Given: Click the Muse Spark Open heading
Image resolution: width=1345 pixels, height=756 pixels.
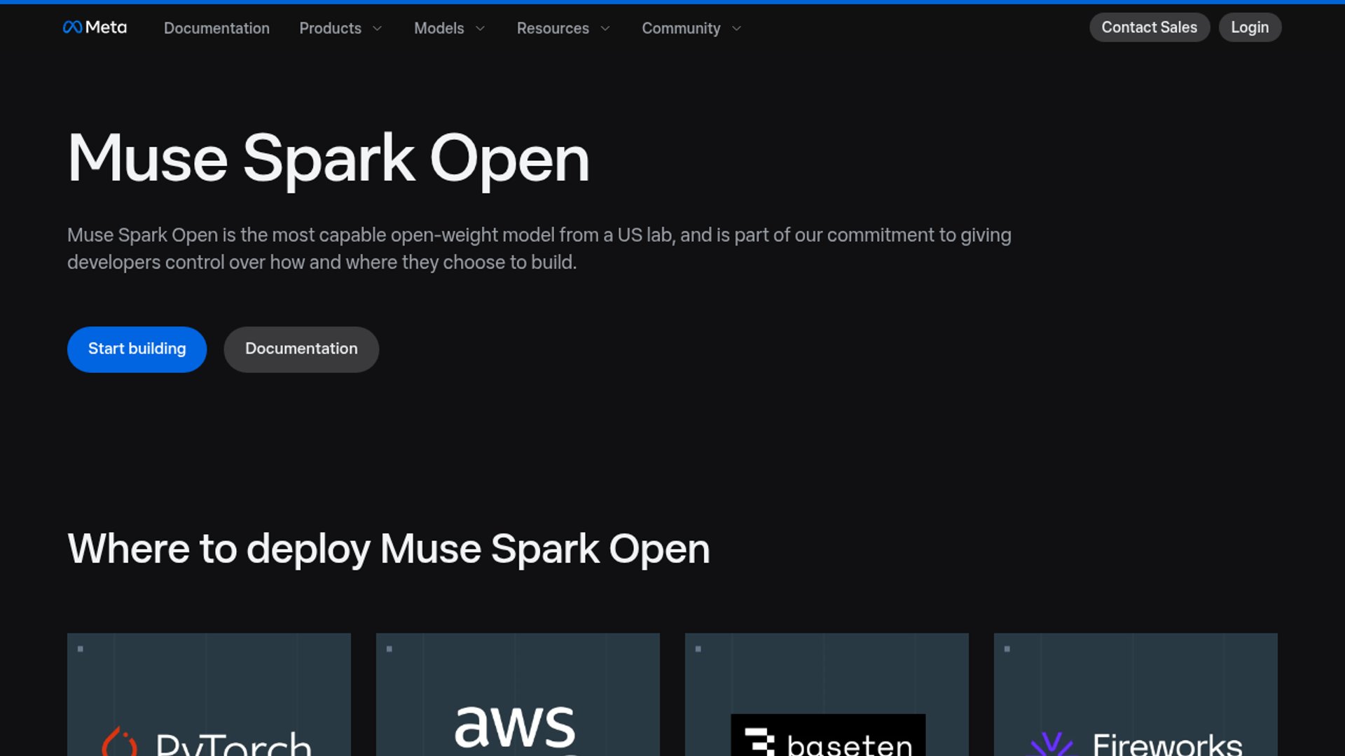Looking at the screenshot, I should pyautogui.click(x=329, y=160).
